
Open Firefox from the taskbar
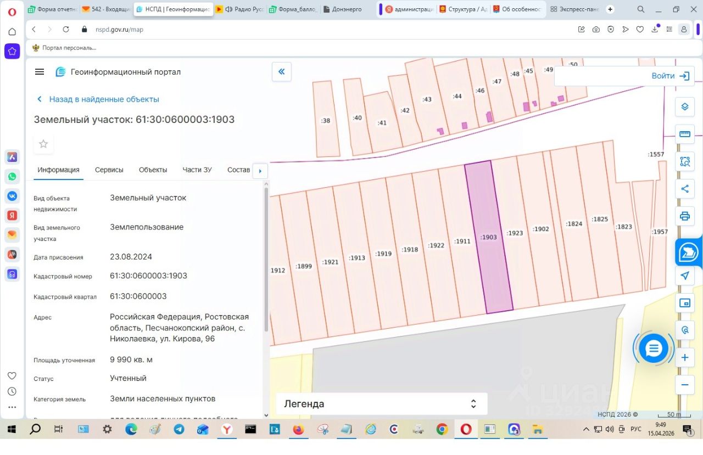click(x=298, y=429)
